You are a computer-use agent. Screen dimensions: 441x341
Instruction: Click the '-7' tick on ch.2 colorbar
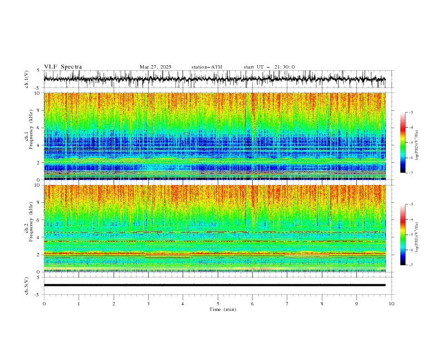[410, 265]
